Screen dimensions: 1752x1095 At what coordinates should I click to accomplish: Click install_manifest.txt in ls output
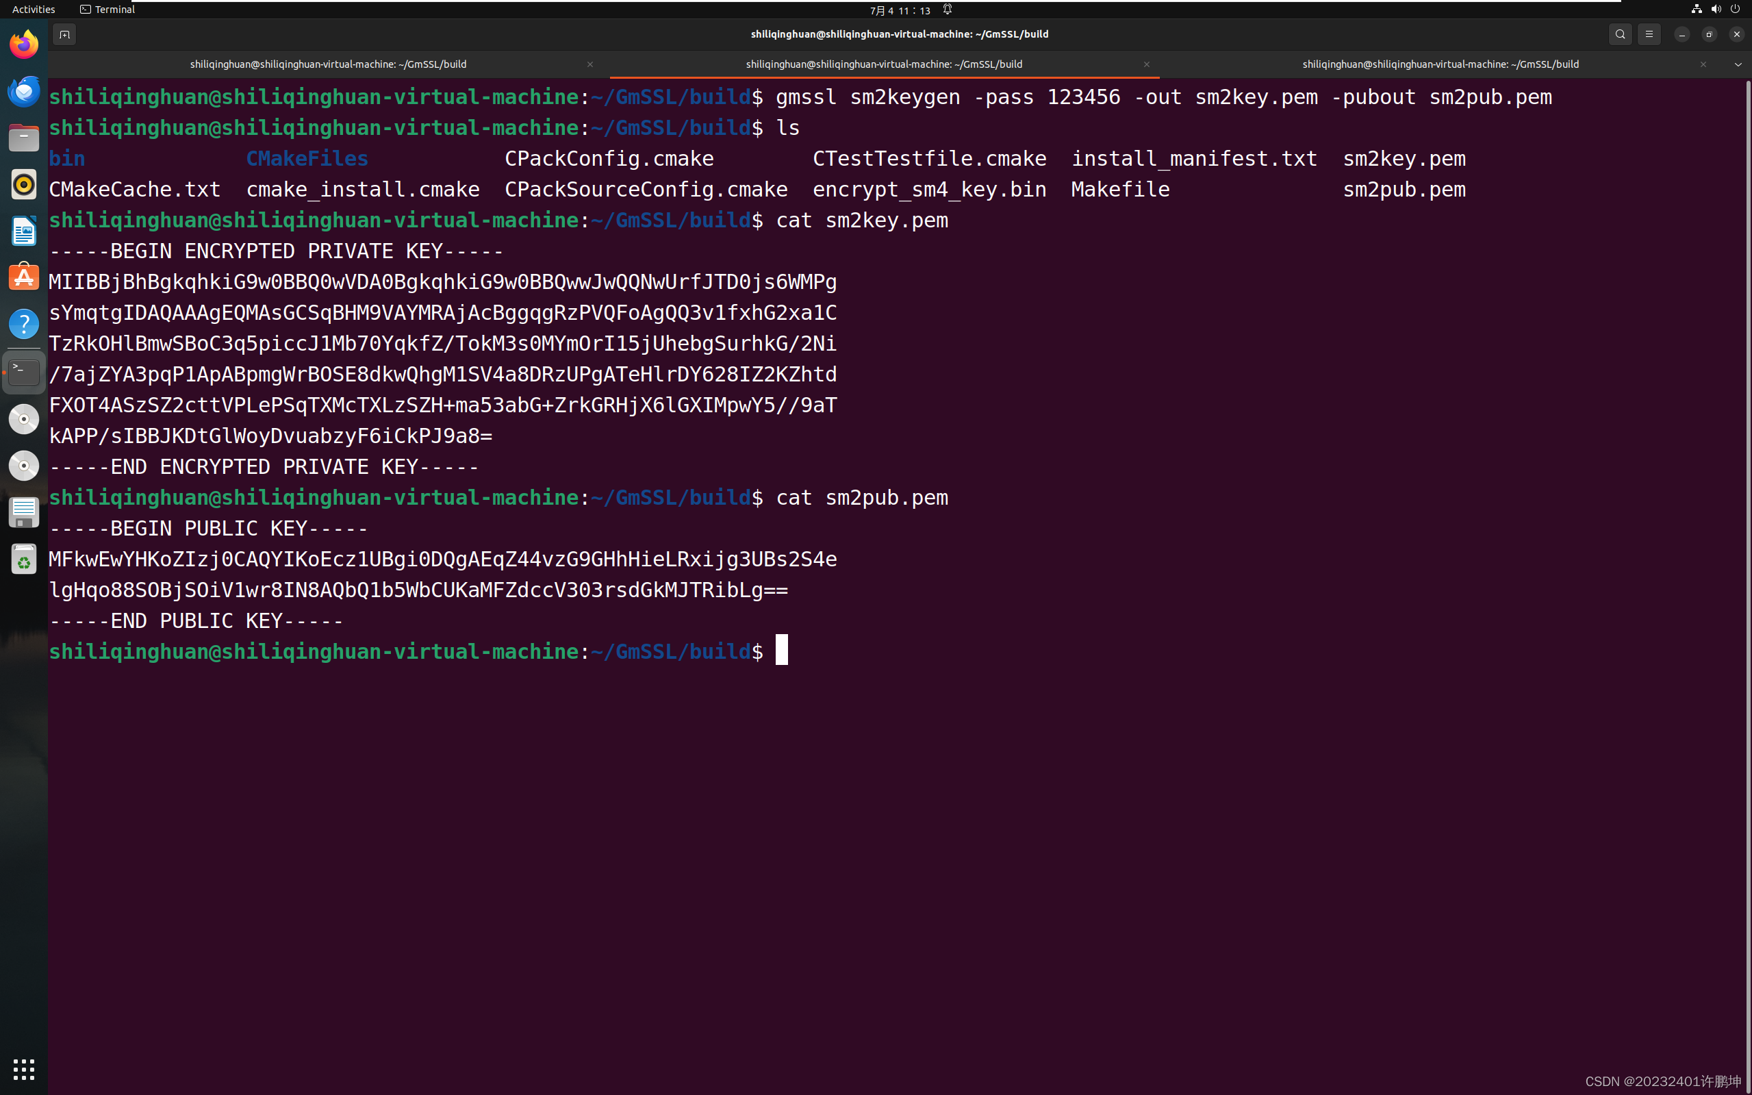pyautogui.click(x=1195, y=159)
